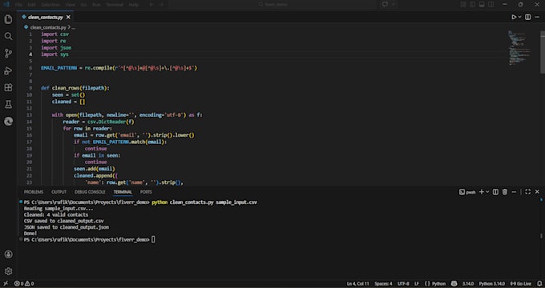The height and width of the screenshot is (288, 545).
Task: Switch to the PROBLEMS panel tab
Action: click(x=34, y=192)
